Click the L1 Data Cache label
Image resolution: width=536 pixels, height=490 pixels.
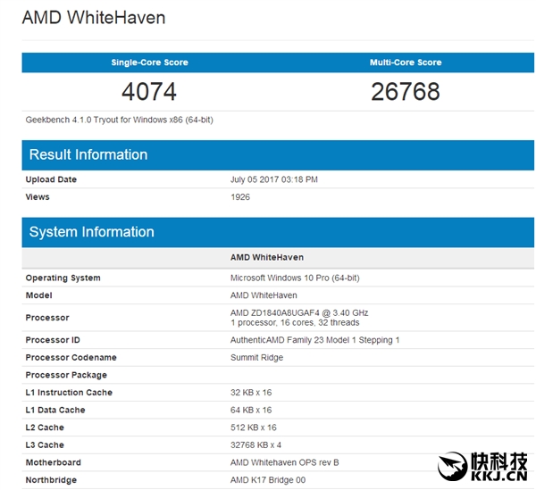point(55,410)
